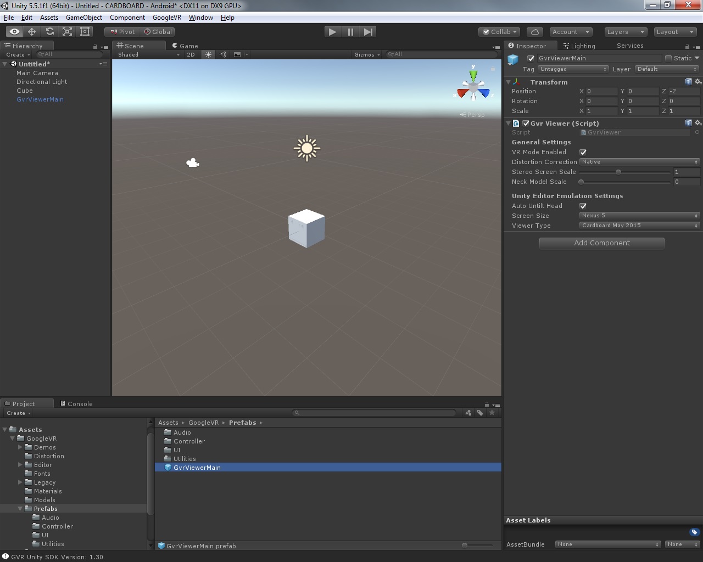Expand the Demos folder in Project tree
703x562 pixels.
pyautogui.click(x=20, y=447)
